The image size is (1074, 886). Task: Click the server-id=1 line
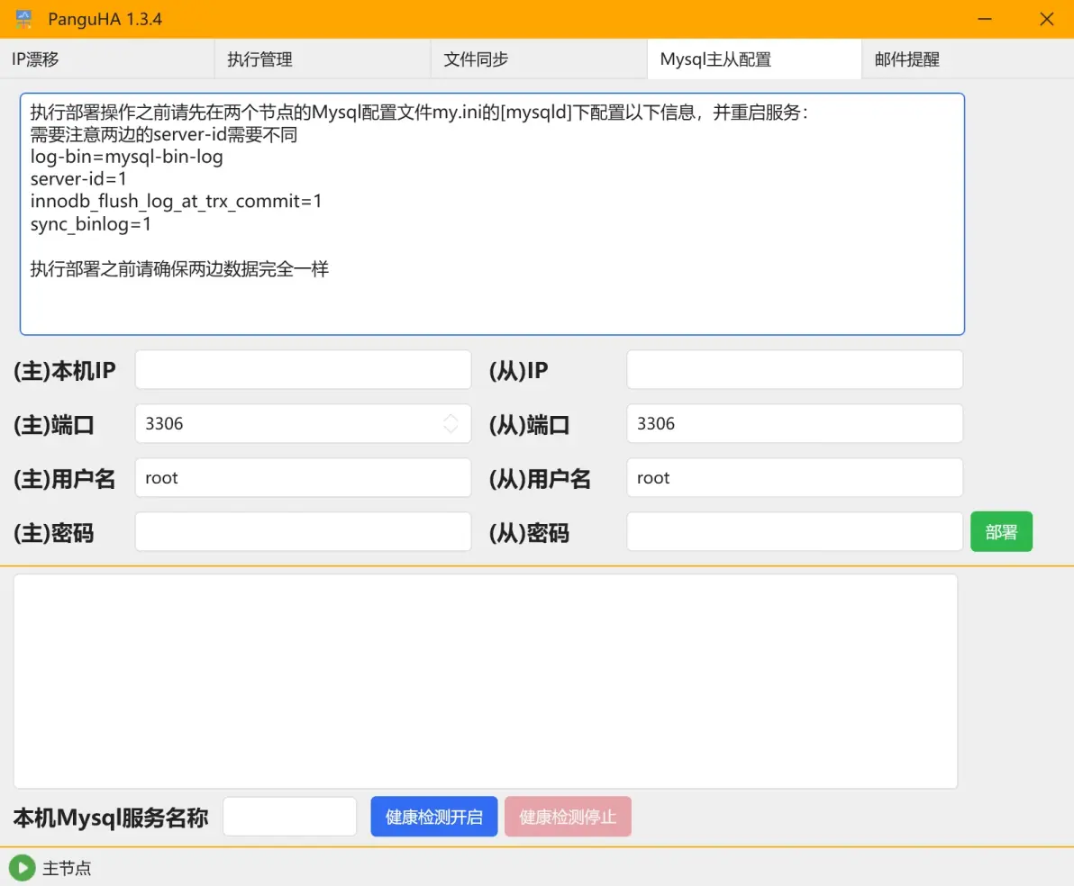[78, 178]
